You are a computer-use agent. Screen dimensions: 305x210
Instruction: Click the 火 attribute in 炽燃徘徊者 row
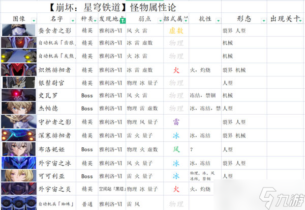point(176,70)
